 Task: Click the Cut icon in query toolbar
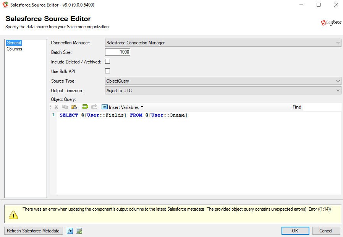(x=56, y=107)
